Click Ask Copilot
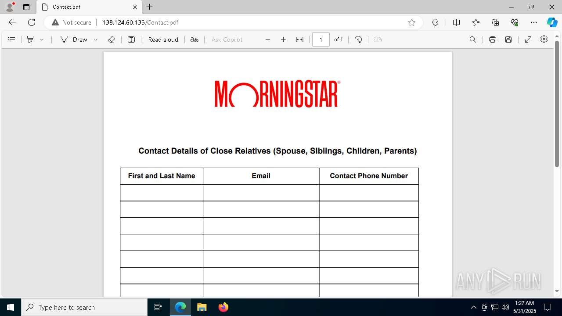562x316 pixels. [227, 39]
